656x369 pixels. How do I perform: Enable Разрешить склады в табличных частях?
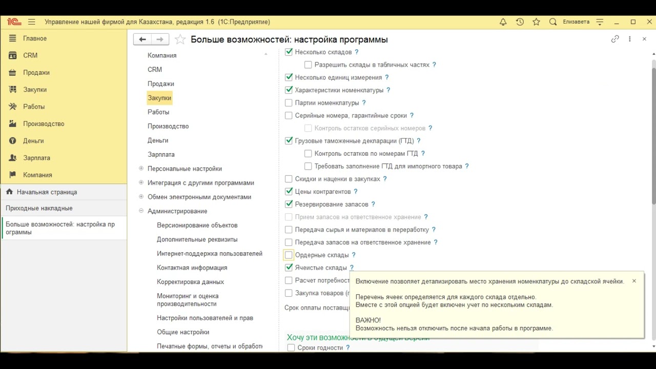pos(308,65)
